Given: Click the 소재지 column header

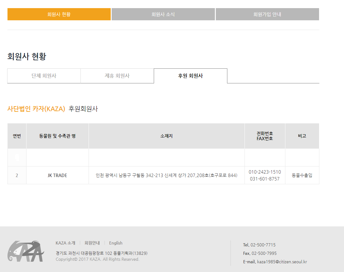Looking at the screenshot, I should pos(167,136).
